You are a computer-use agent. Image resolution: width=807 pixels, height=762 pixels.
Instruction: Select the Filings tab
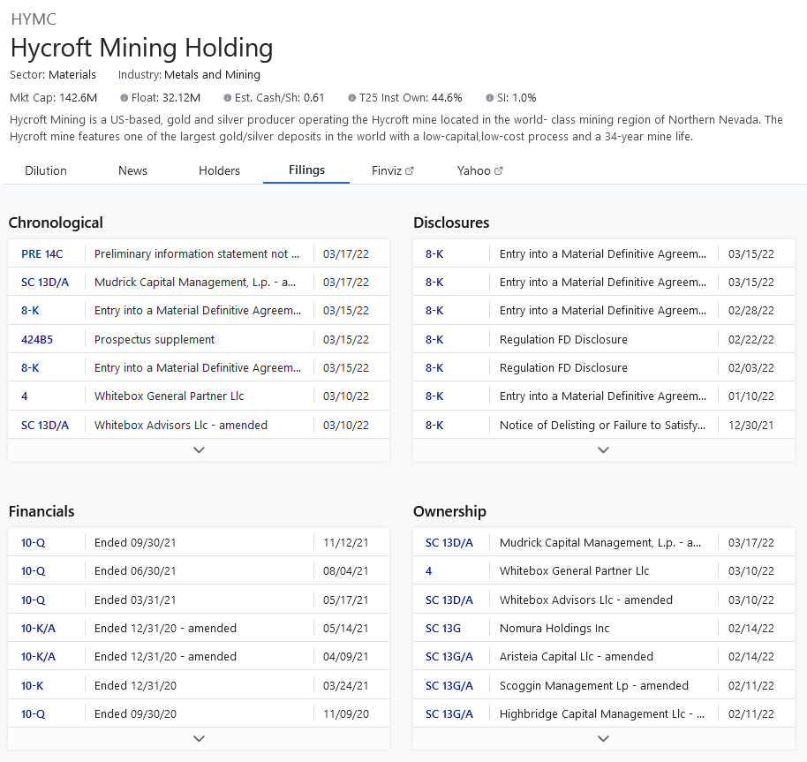point(306,170)
